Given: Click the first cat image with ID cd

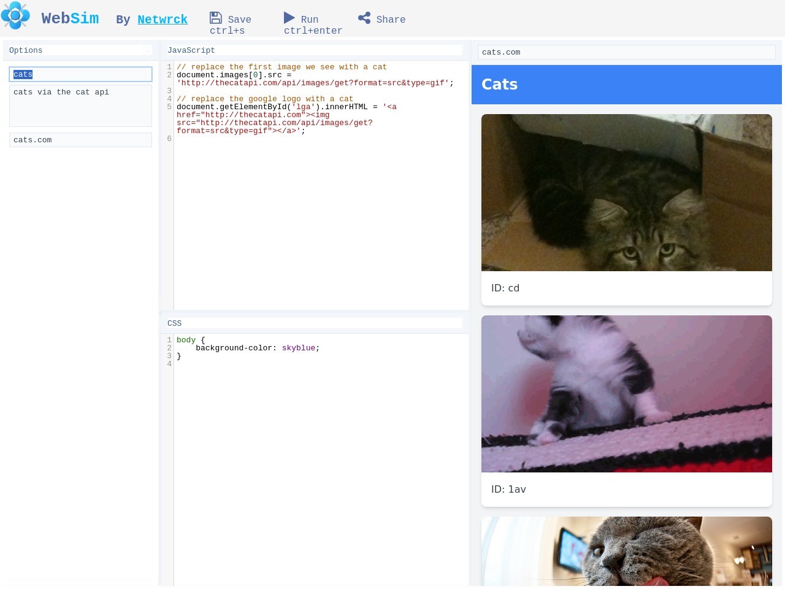Looking at the screenshot, I should [627, 193].
